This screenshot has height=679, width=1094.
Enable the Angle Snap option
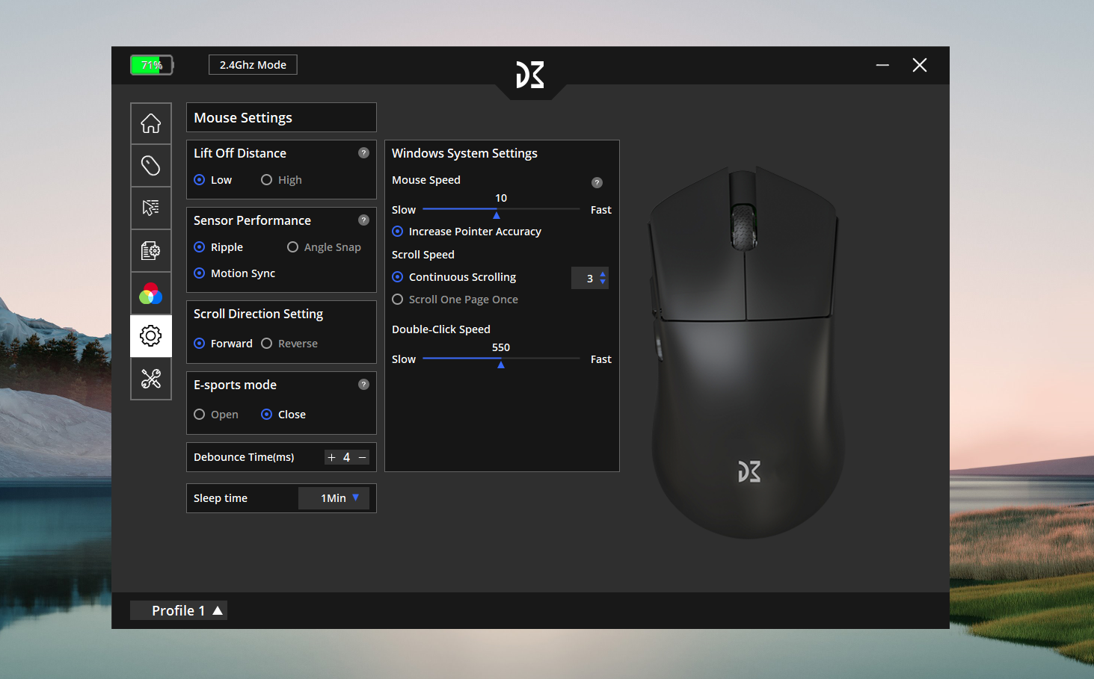[x=293, y=247]
